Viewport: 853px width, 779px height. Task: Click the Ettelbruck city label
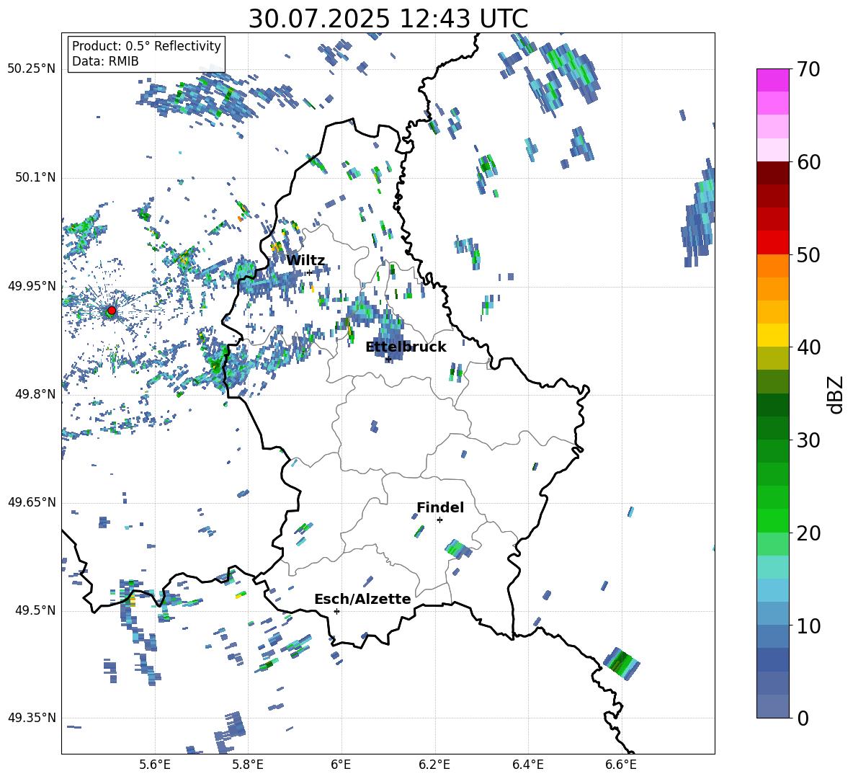(406, 347)
